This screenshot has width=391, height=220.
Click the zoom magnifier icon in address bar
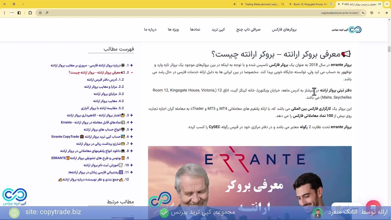(x=47, y=13)
